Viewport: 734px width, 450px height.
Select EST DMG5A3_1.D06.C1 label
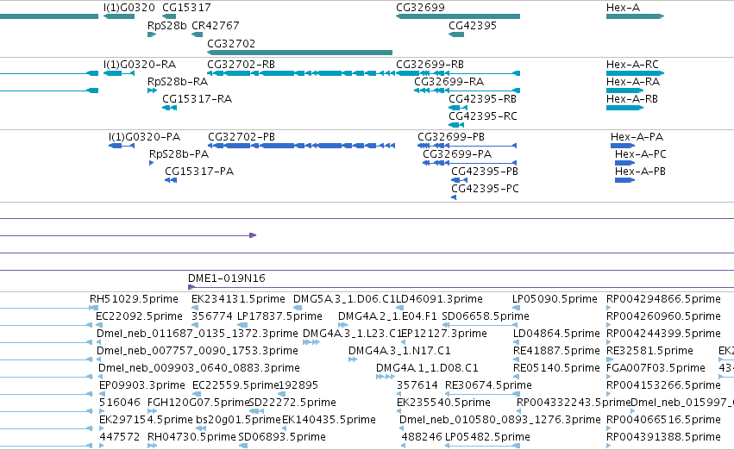click(344, 298)
